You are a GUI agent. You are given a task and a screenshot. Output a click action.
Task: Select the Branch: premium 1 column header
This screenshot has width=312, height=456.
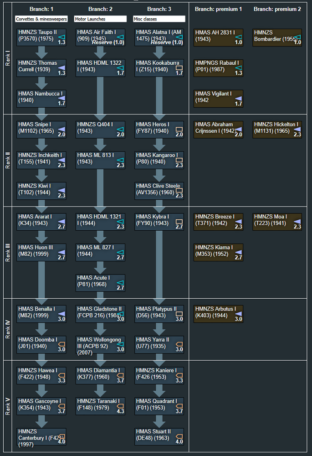coord(218,9)
